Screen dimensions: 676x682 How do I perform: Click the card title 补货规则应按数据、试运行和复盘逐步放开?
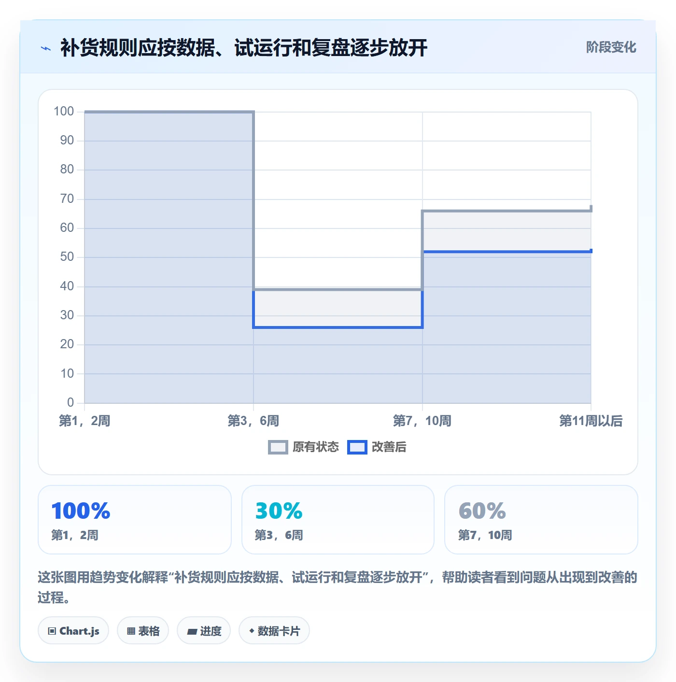244,48
